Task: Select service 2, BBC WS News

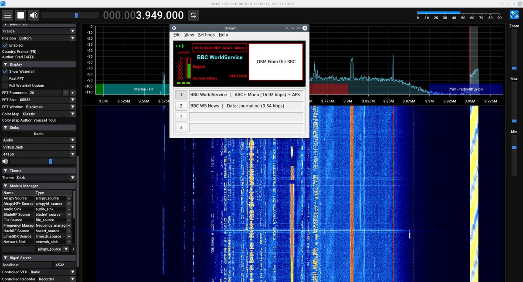Action: 181,105
